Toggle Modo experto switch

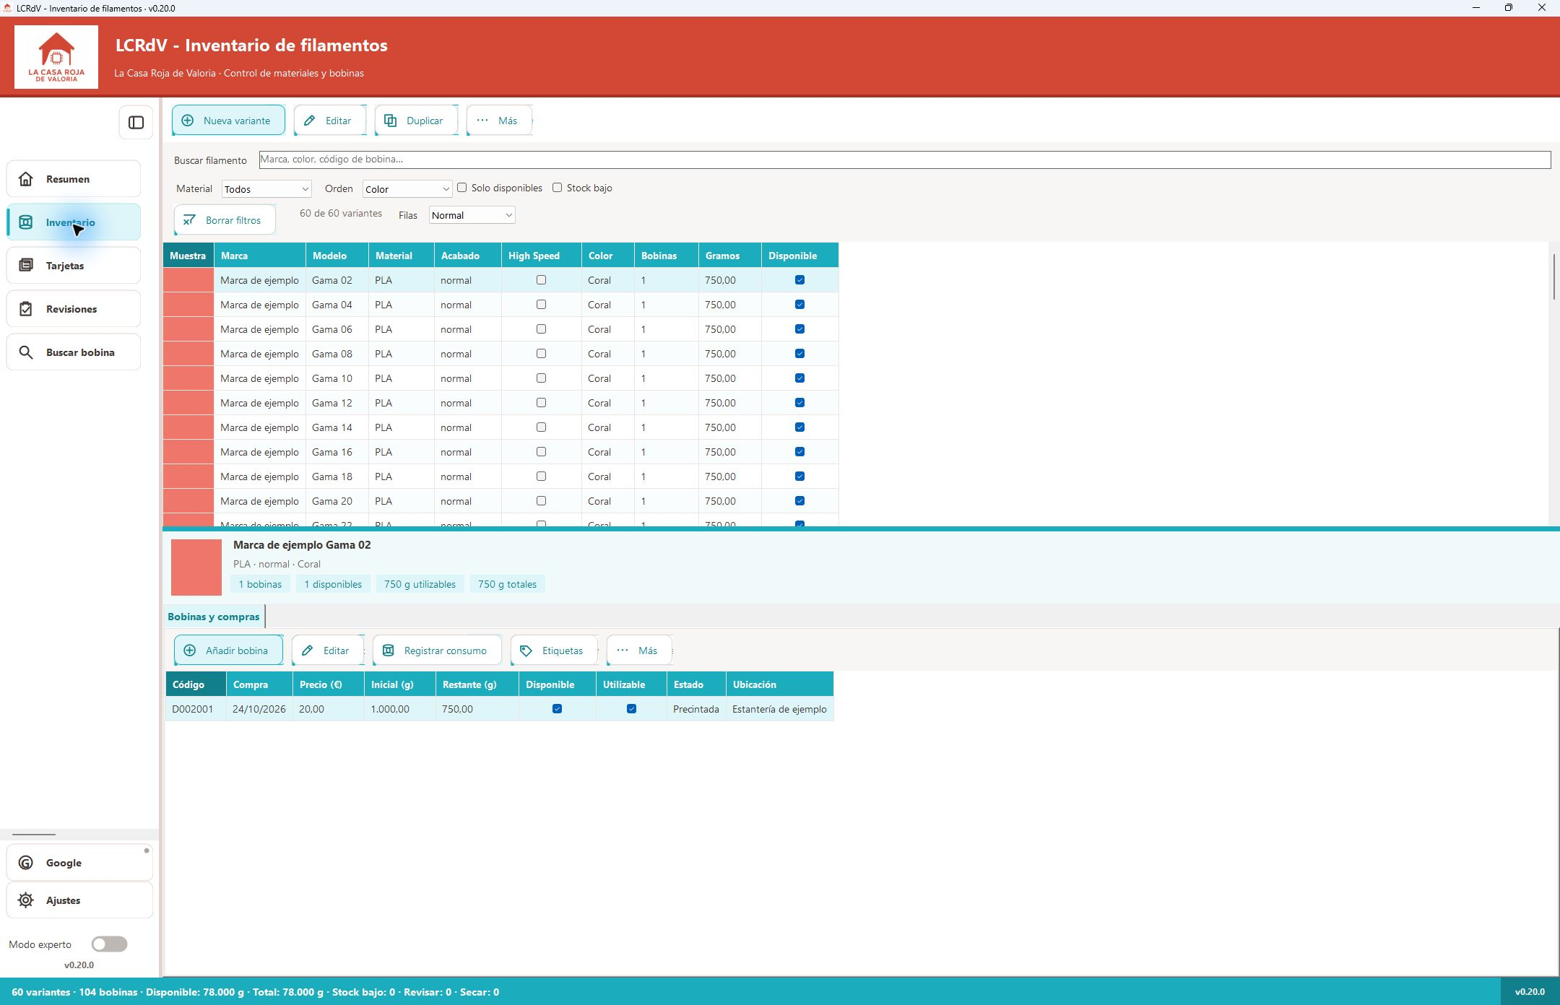110,944
